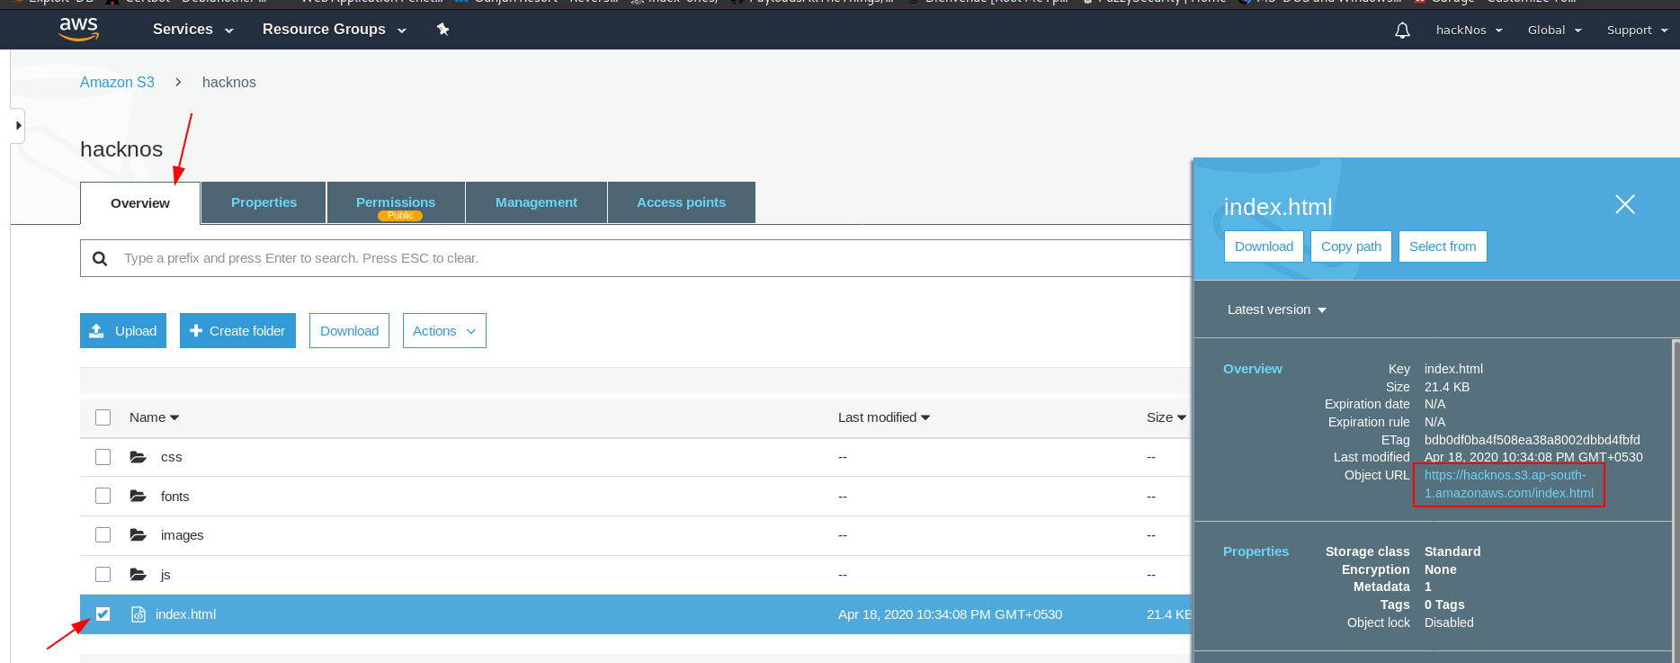The image size is (1680, 663).
Task: Sort by Last modified column
Action: click(x=884, y=417)
